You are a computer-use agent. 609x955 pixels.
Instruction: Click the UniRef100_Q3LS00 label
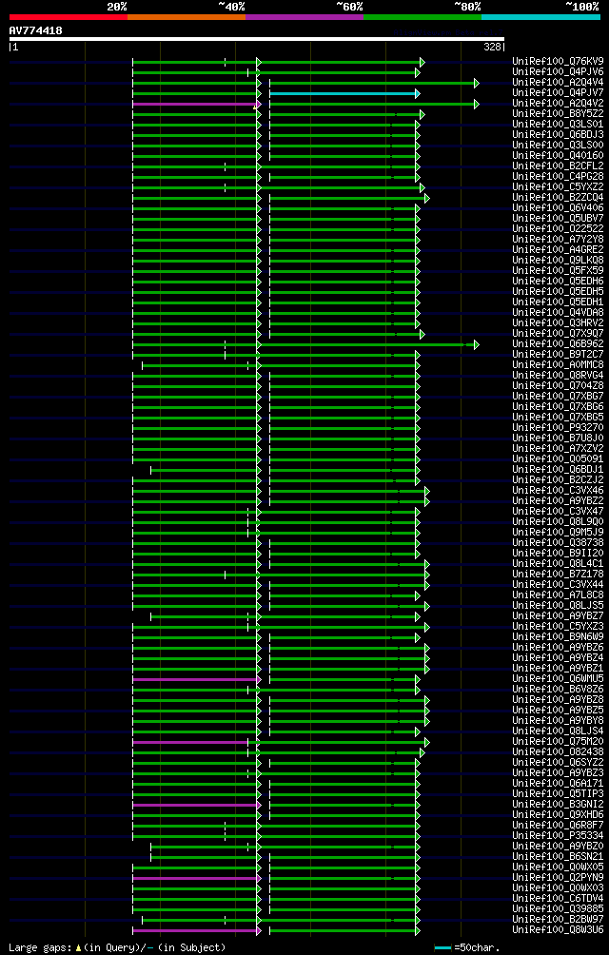point(558,145)
